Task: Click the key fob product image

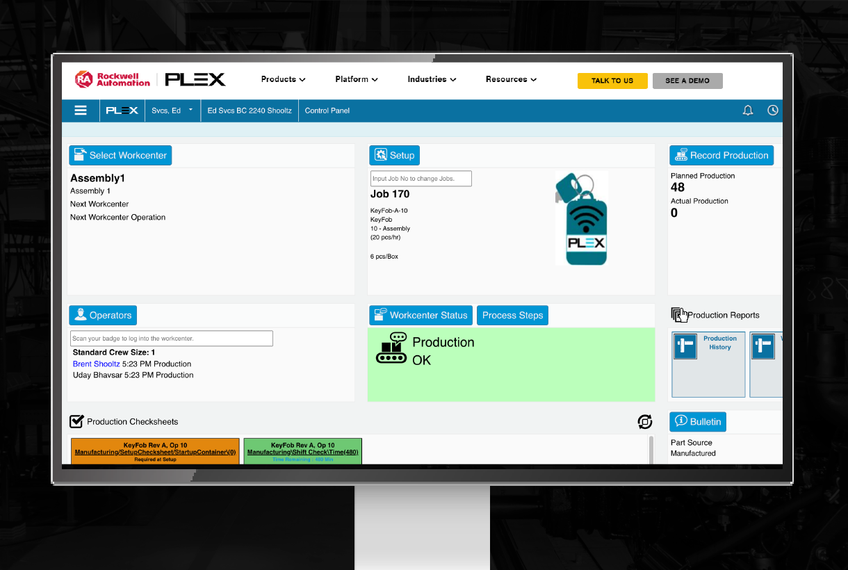Action: tap(582, 218)
